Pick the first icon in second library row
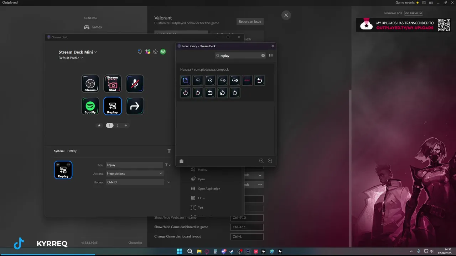 pyautogui.click(x=186, y=93)
